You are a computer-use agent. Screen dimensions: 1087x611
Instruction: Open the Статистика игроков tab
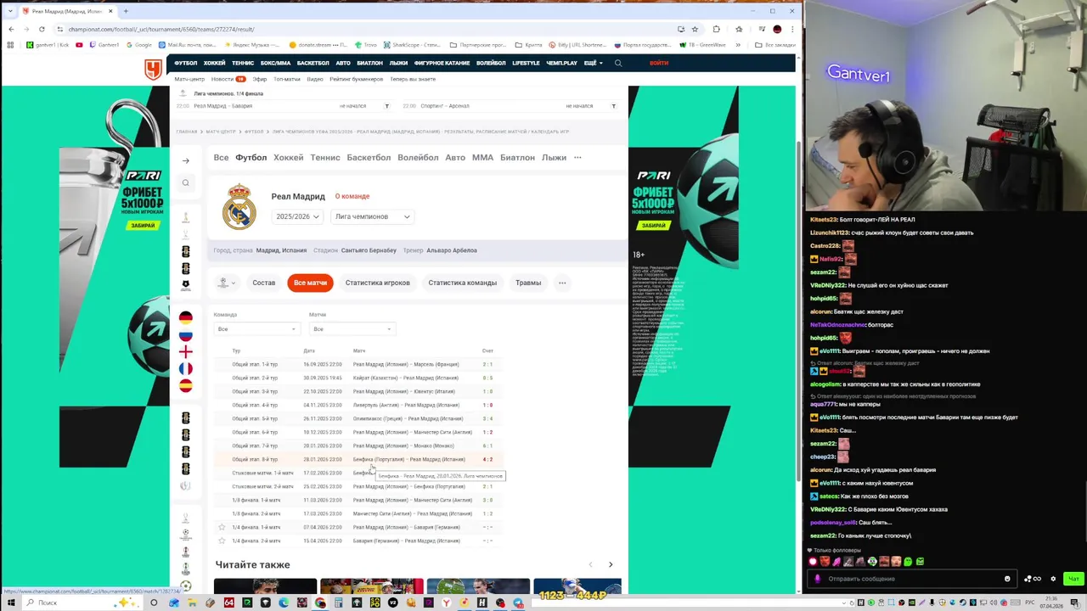377,283
